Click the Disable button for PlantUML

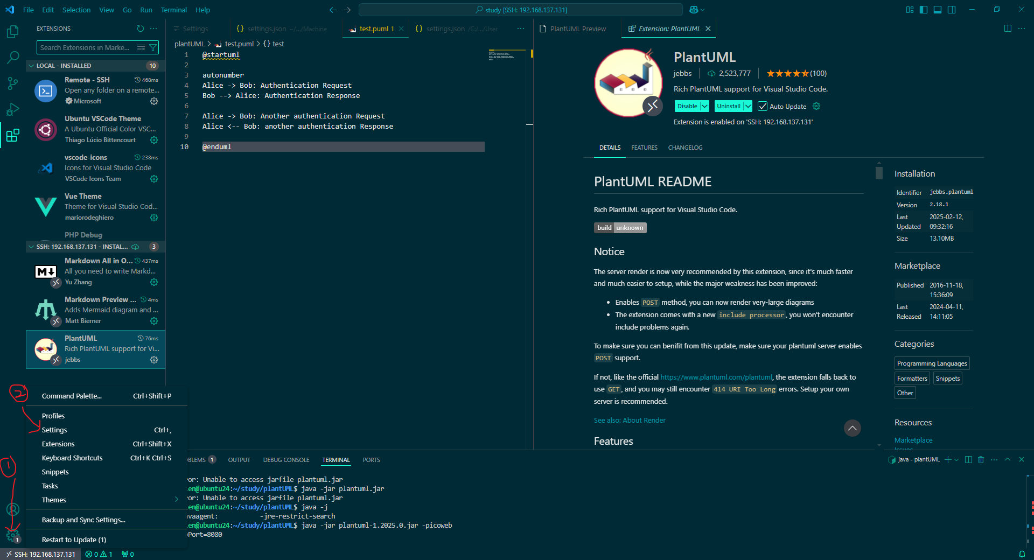pos(688,106)
